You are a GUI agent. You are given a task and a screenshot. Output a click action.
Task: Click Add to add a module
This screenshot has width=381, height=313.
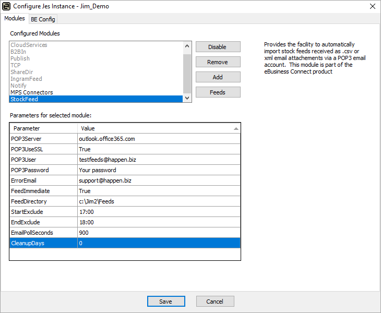point(218,77)
